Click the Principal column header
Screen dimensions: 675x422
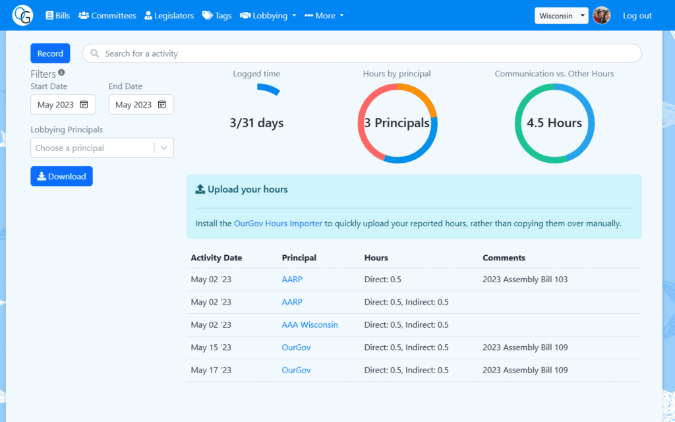(299, 258)
